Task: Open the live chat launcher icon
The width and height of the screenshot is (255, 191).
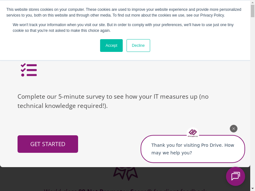Action: pyautogui.click(x=236, y=176)
